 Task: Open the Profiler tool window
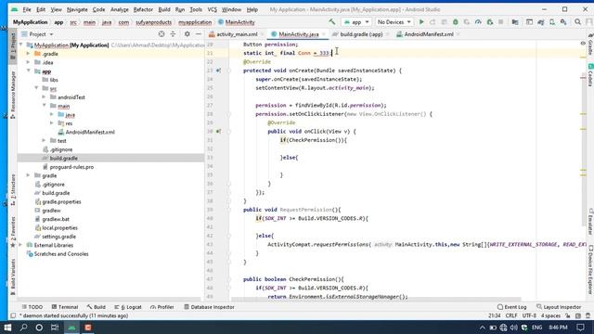[x=162, y=307]
